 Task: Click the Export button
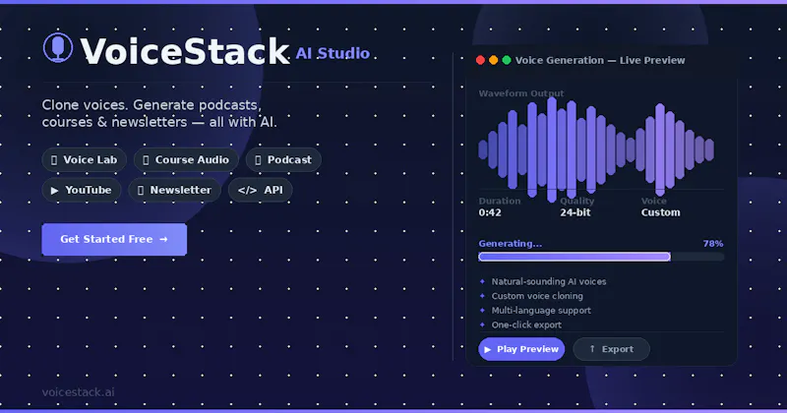[x=611, y=349]
